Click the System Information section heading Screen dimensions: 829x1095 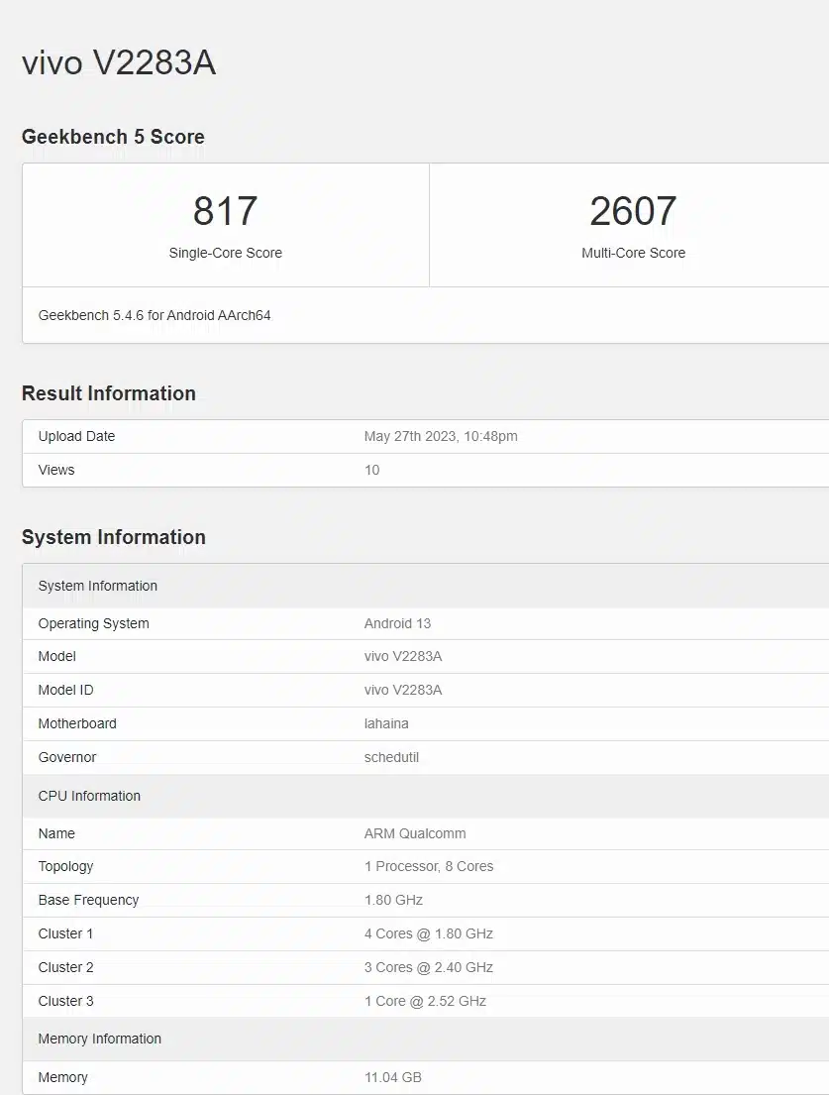[114, 537]
